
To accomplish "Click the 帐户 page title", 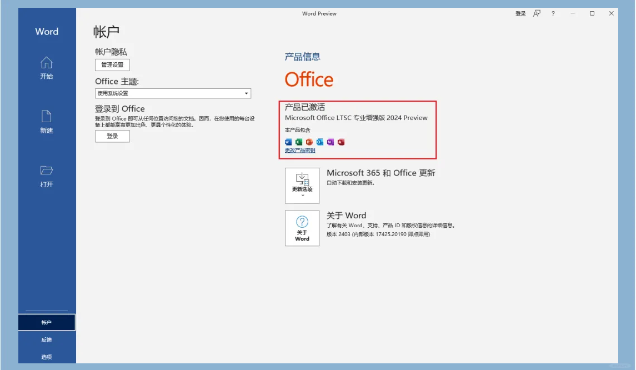I will click(x=106, y=32).
